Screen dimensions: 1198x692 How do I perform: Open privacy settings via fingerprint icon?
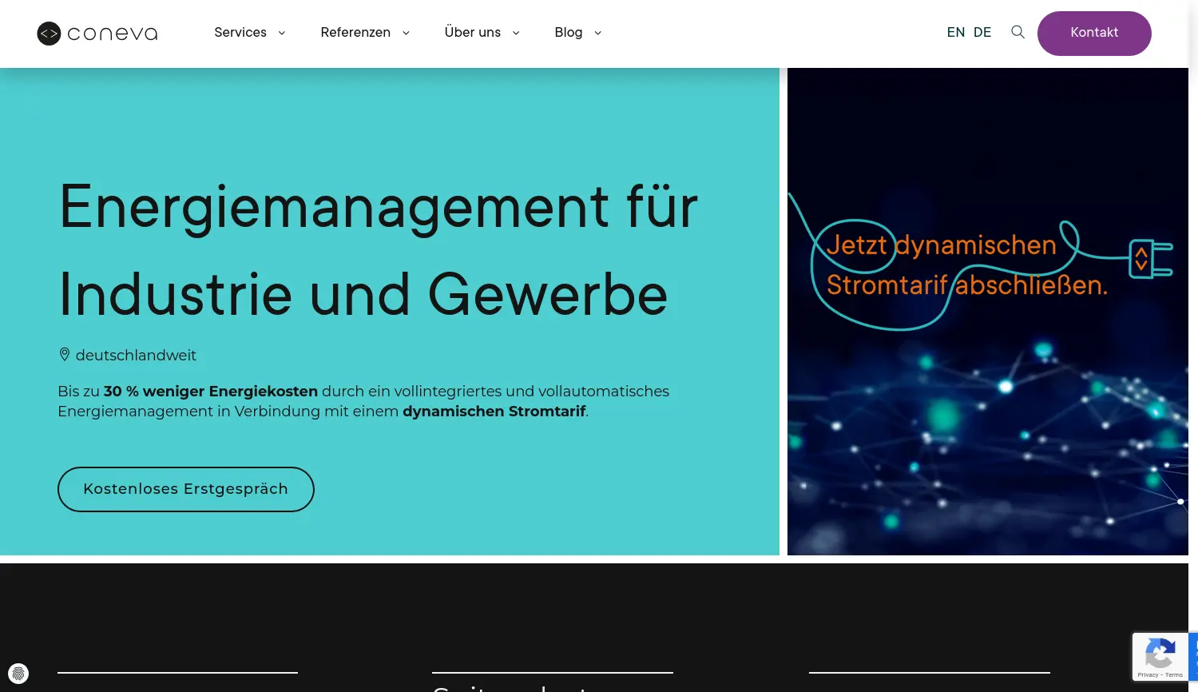(19, 673)
